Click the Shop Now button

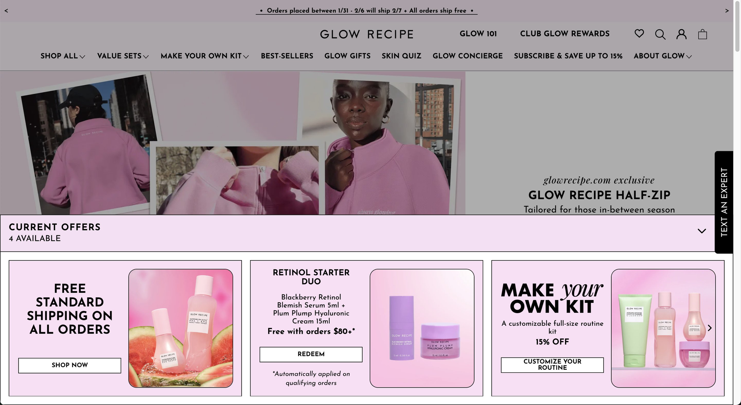(x=70, y=365)
